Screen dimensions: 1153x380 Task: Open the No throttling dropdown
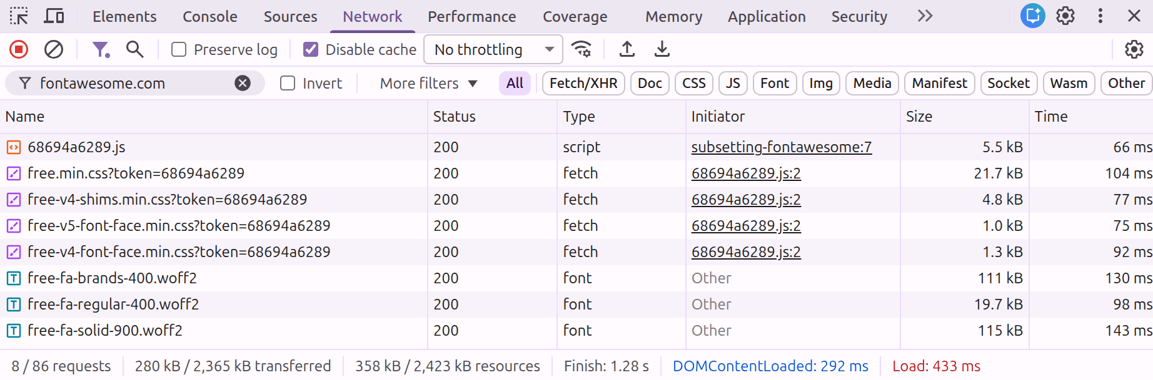pos(493,49)
